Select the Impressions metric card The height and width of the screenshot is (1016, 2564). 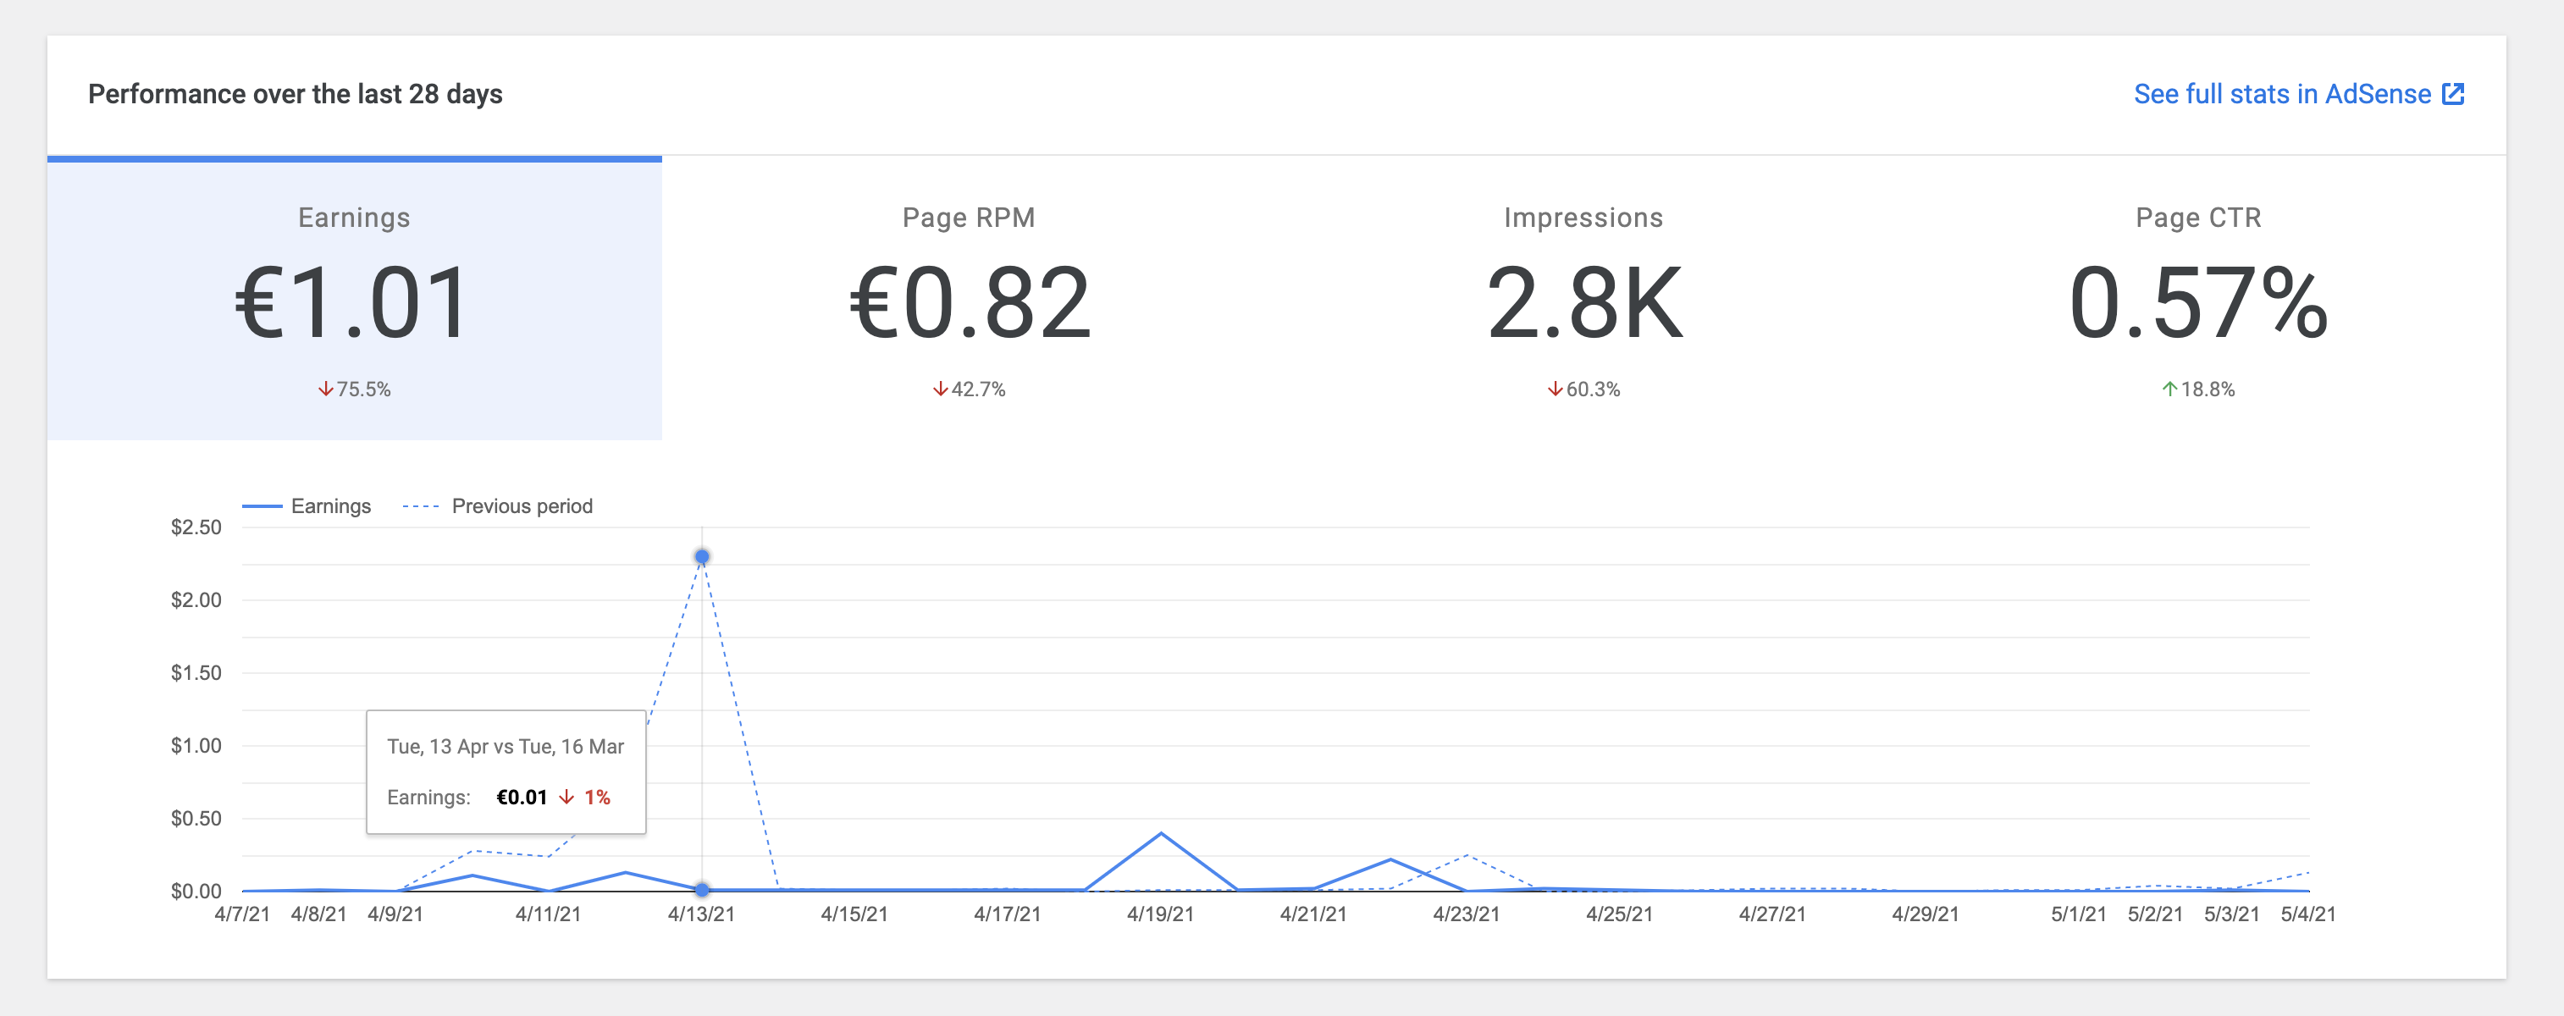1583,299
